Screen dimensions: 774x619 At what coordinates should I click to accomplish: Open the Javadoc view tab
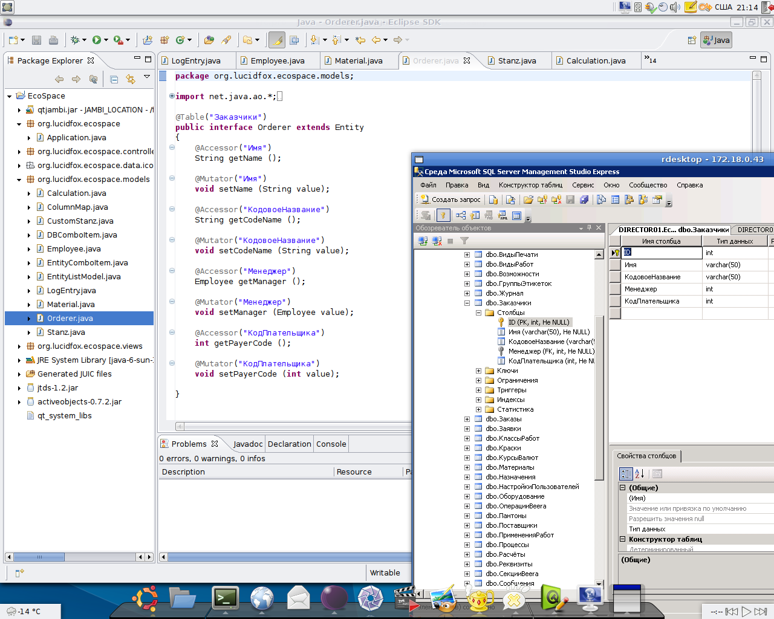[x=248, y=444]
